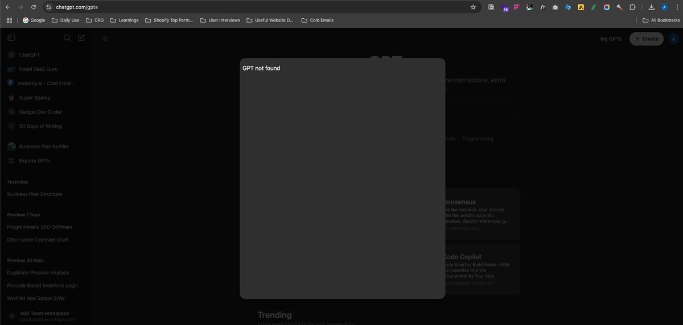Image resolution: width=683 pixels, height=325 pixels.
Task: Click the Create button
Action: point(647,39)
